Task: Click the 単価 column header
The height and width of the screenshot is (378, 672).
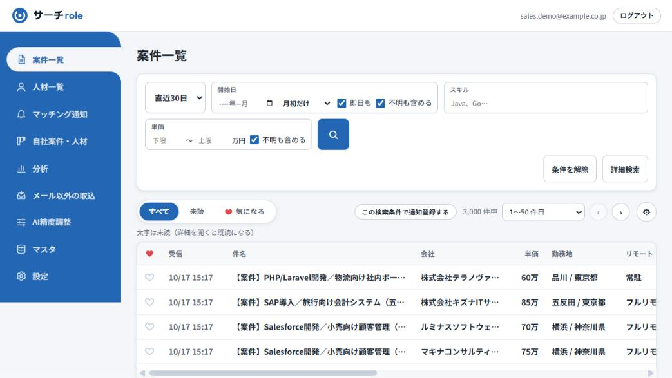Action: [532, 254]
